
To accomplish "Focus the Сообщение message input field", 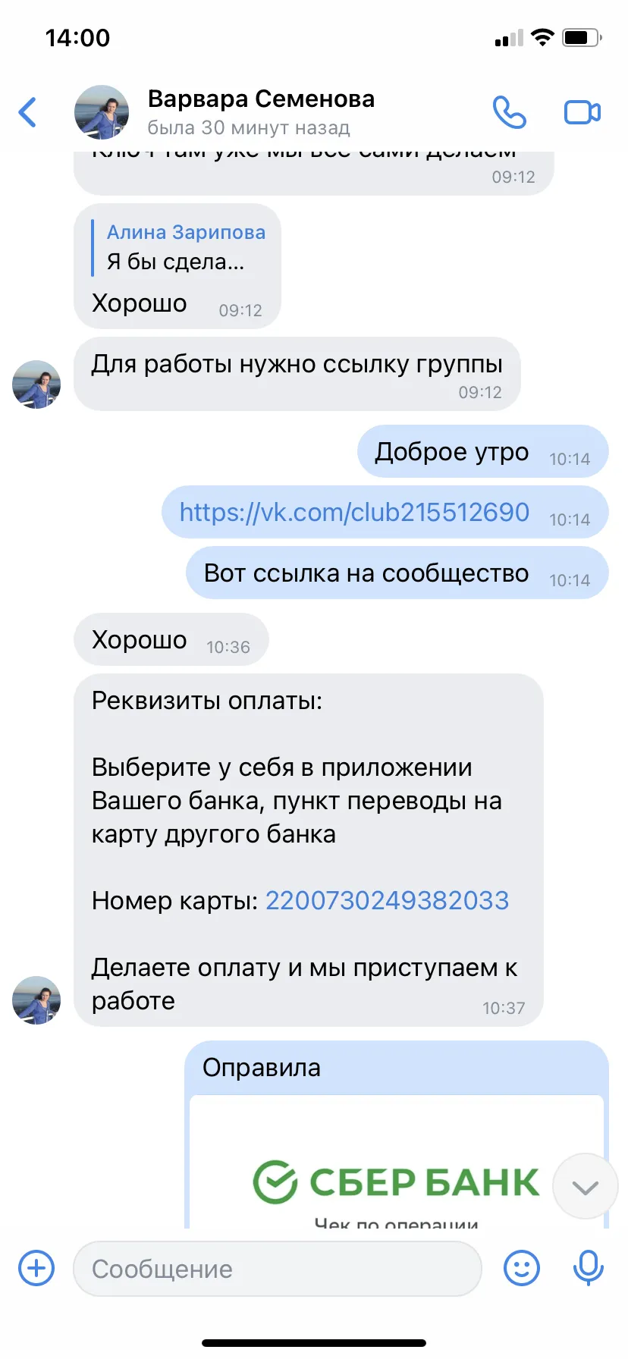I will point(278,1269).
